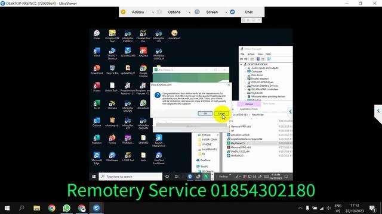Click host Windows Start button
This screenshot has height=214, width=382.
click(x=7, y=208)
